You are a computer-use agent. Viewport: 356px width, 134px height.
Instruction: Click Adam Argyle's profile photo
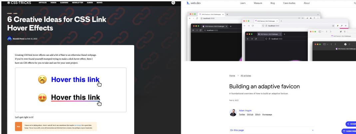tap(233, 112)
